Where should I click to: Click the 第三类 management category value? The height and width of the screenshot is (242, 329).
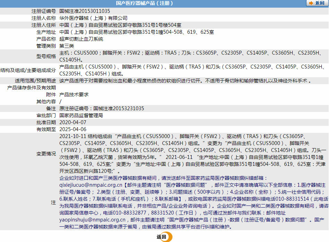pyautogui.click(x=67, y=46)
